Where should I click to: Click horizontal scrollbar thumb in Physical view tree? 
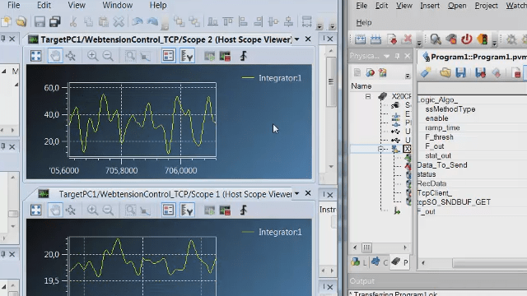click(366, 247)
